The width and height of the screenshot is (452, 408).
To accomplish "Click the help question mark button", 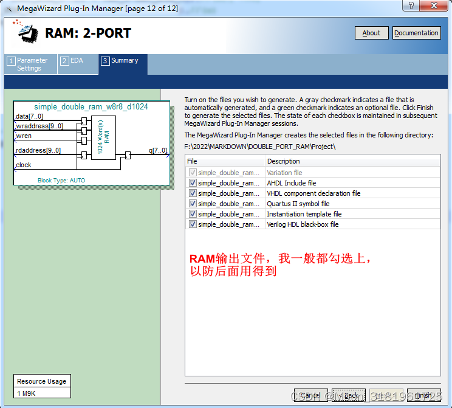I will click(x=411, y=5).
